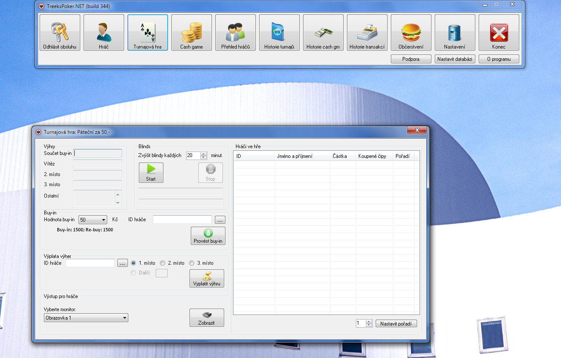Sort by ID column header

click(254, 156)
